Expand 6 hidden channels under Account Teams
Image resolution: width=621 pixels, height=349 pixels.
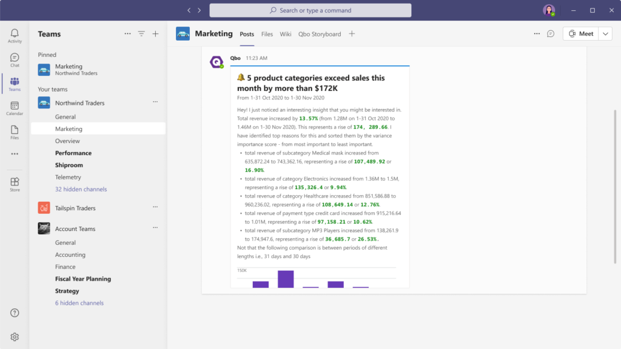79,303
